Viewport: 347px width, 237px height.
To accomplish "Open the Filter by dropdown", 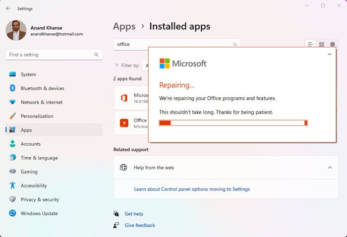I will 145,65.
